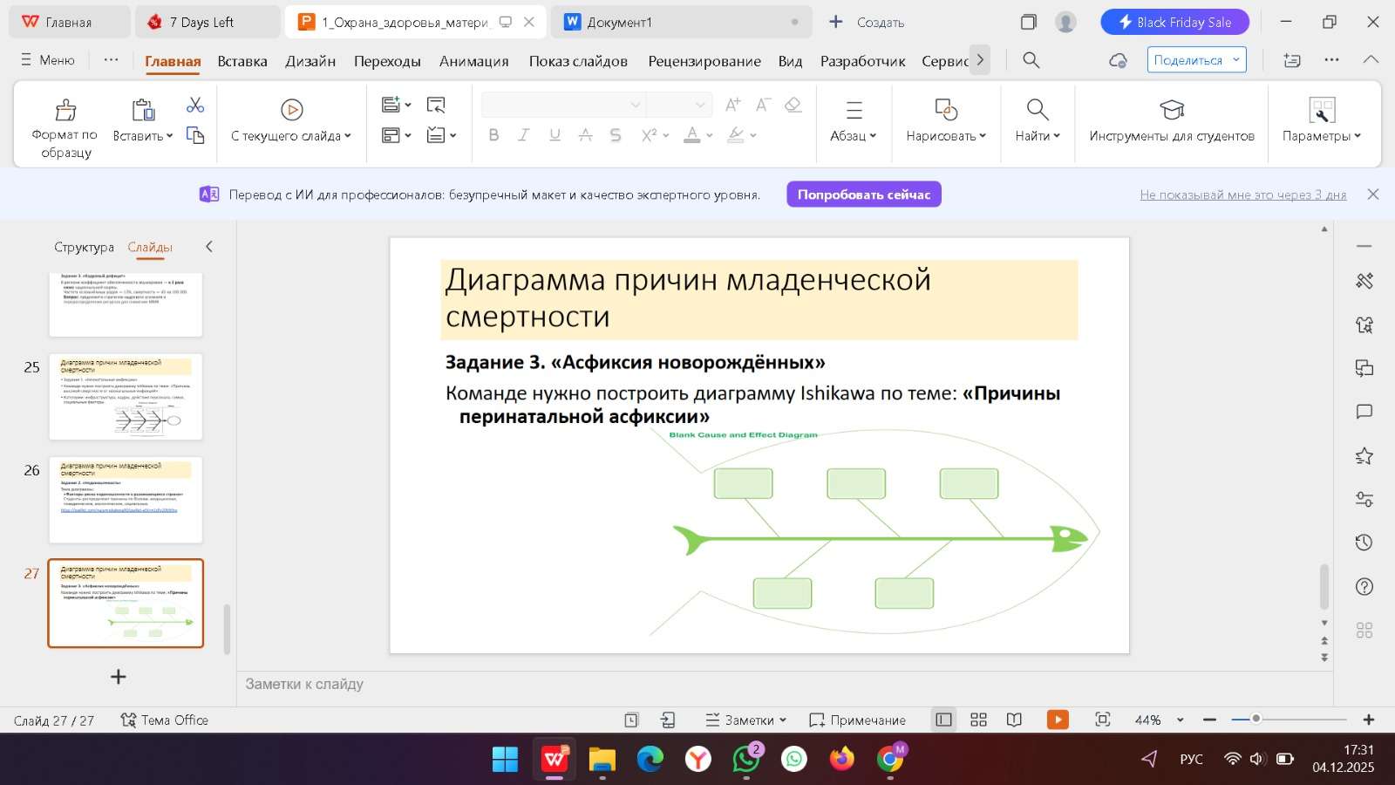
Task: Open the 44% zoom level dropdown
Action: coord(1180,720)
